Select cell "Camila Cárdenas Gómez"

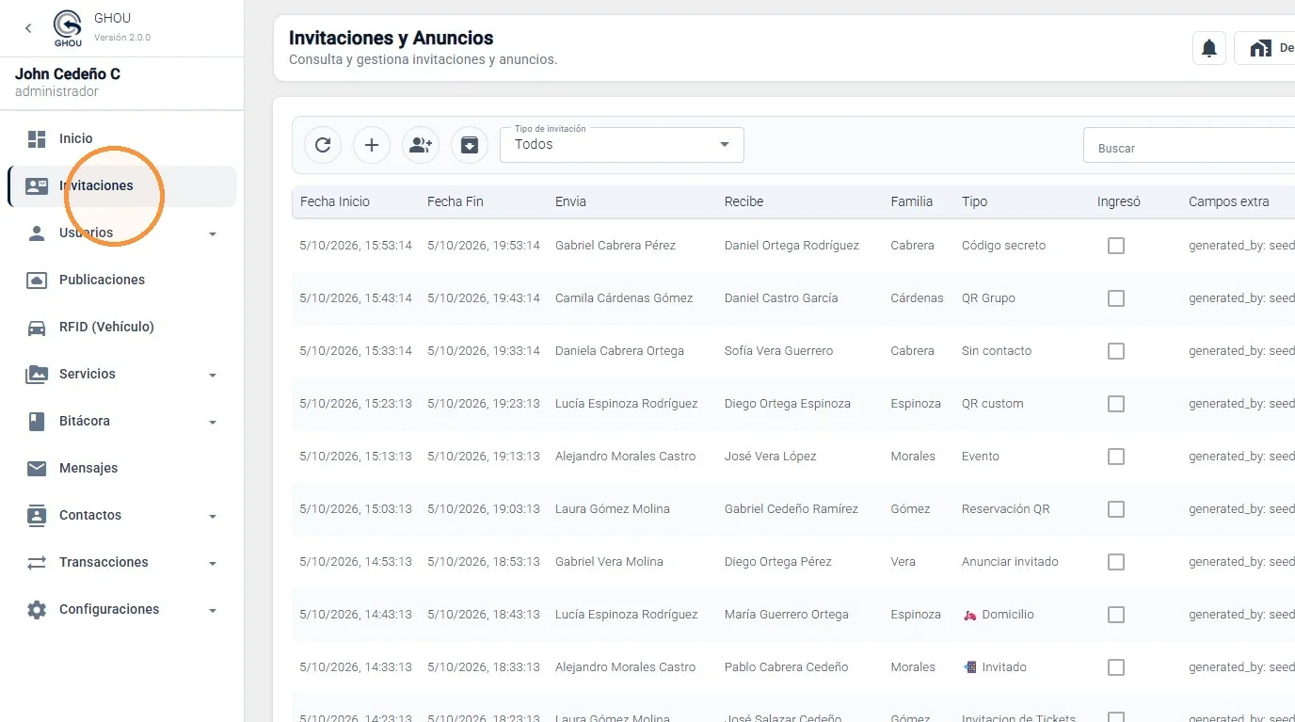point(624,298)
